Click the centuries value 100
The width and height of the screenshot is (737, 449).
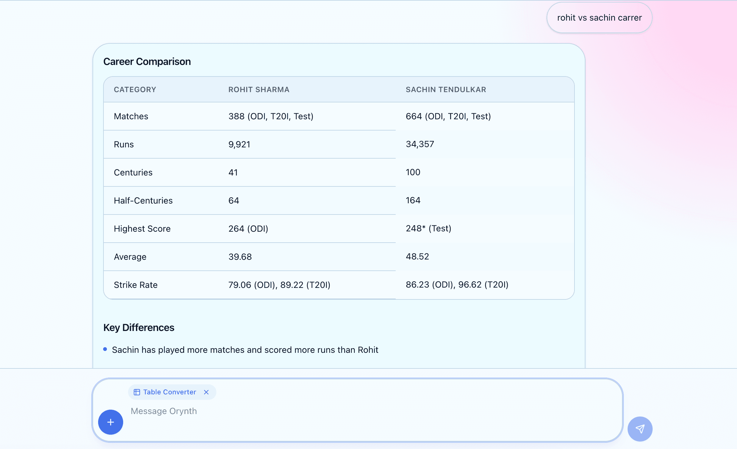(x=413, y=172)
